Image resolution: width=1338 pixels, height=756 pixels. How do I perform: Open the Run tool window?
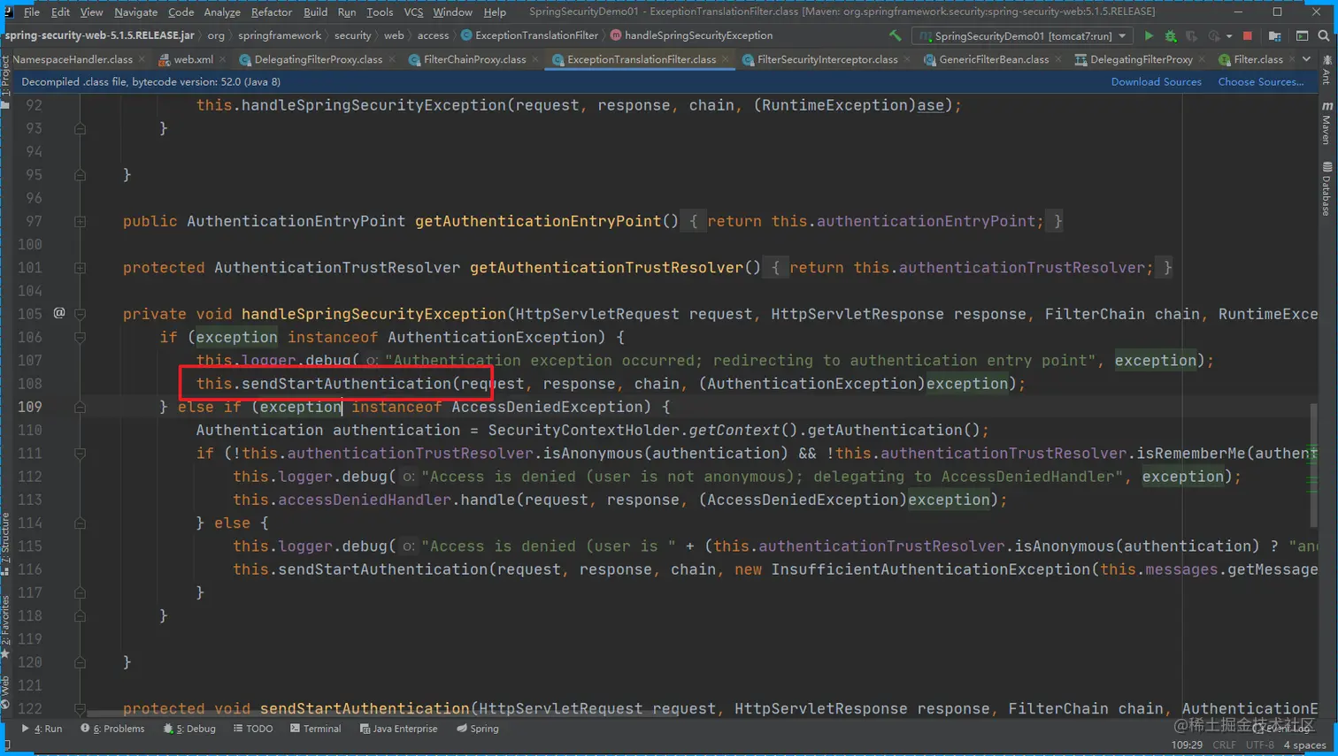[x=42, y=729]
